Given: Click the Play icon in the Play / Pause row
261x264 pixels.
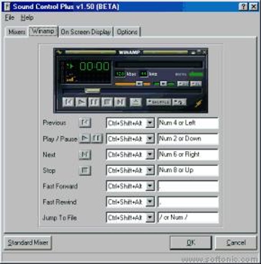Looking at the screenshot, I should (x=85, y=138).
